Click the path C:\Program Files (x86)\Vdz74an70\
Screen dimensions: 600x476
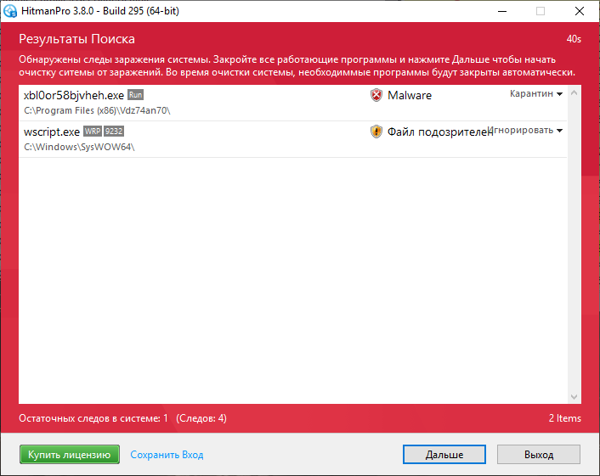click(x=97, y=110)
